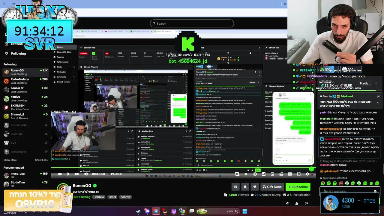
Task: Click username yarin168 in chat
Action: [325, 112]
